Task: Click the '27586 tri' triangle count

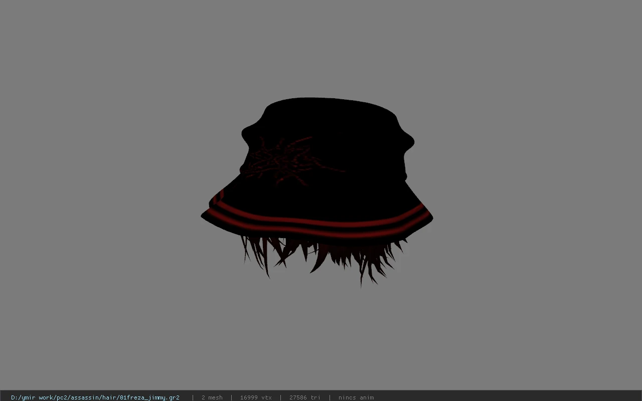Action: [305, 397]
